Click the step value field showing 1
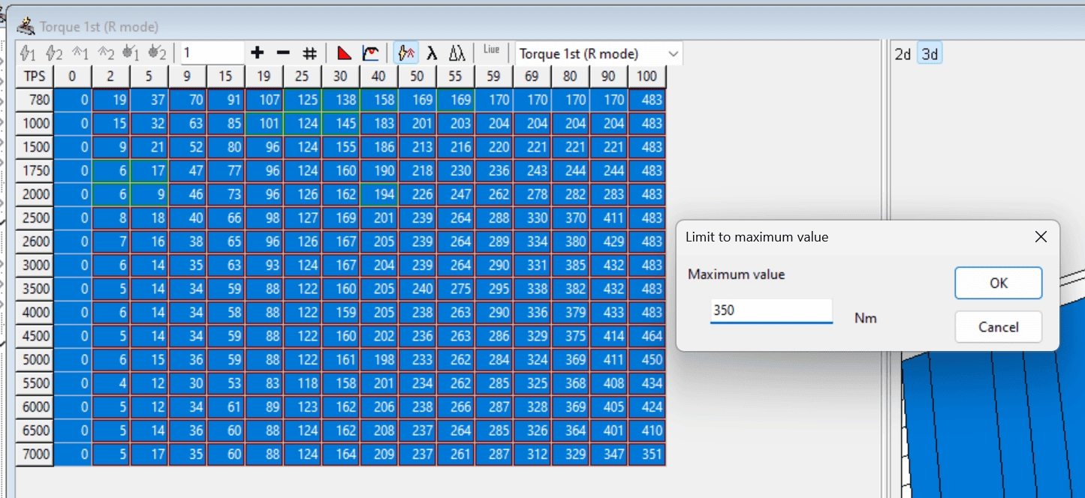 point(212,53)
